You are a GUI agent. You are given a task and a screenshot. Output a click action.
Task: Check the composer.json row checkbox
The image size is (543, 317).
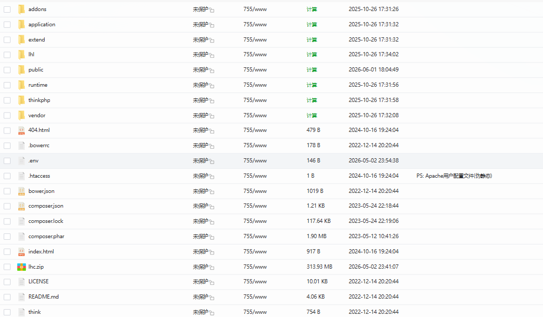coord(7,206)
